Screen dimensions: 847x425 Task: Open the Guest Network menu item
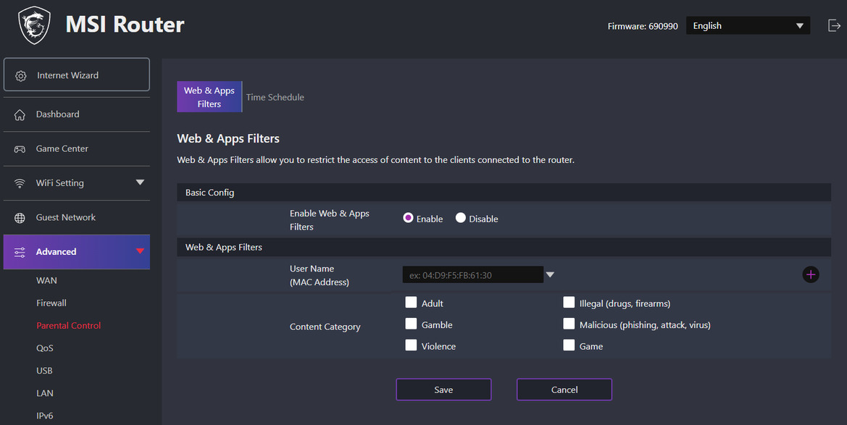click(77, 218)
